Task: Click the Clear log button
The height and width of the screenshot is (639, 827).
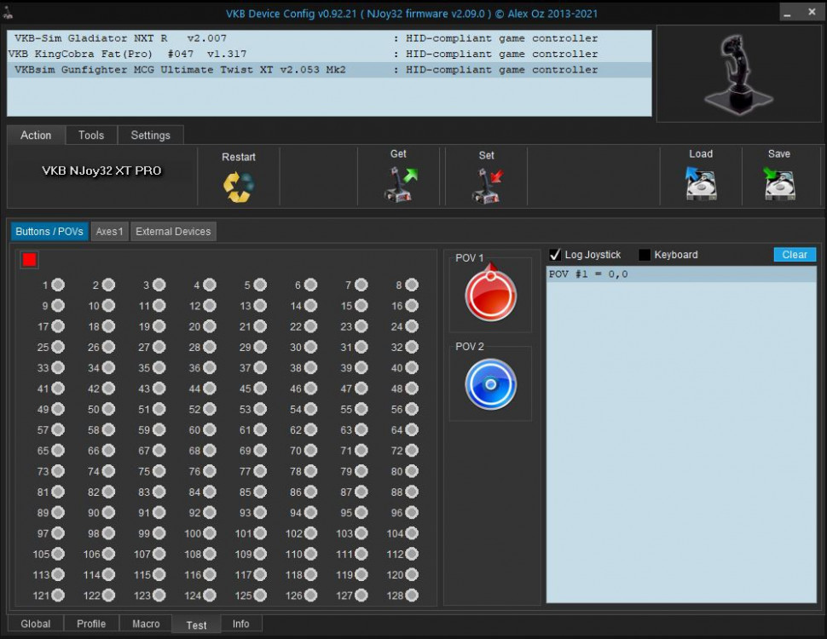Action: point(793,254)
